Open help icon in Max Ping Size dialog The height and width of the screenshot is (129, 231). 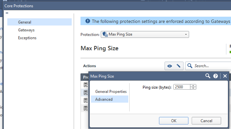[x=215, y=76]
